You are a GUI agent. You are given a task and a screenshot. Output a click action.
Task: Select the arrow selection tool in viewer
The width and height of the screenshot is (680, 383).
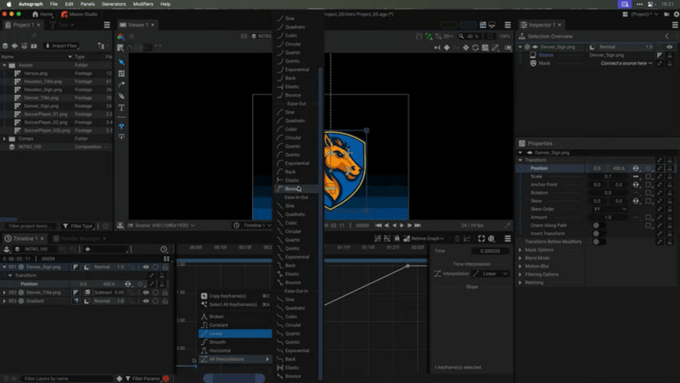(121, 62)
